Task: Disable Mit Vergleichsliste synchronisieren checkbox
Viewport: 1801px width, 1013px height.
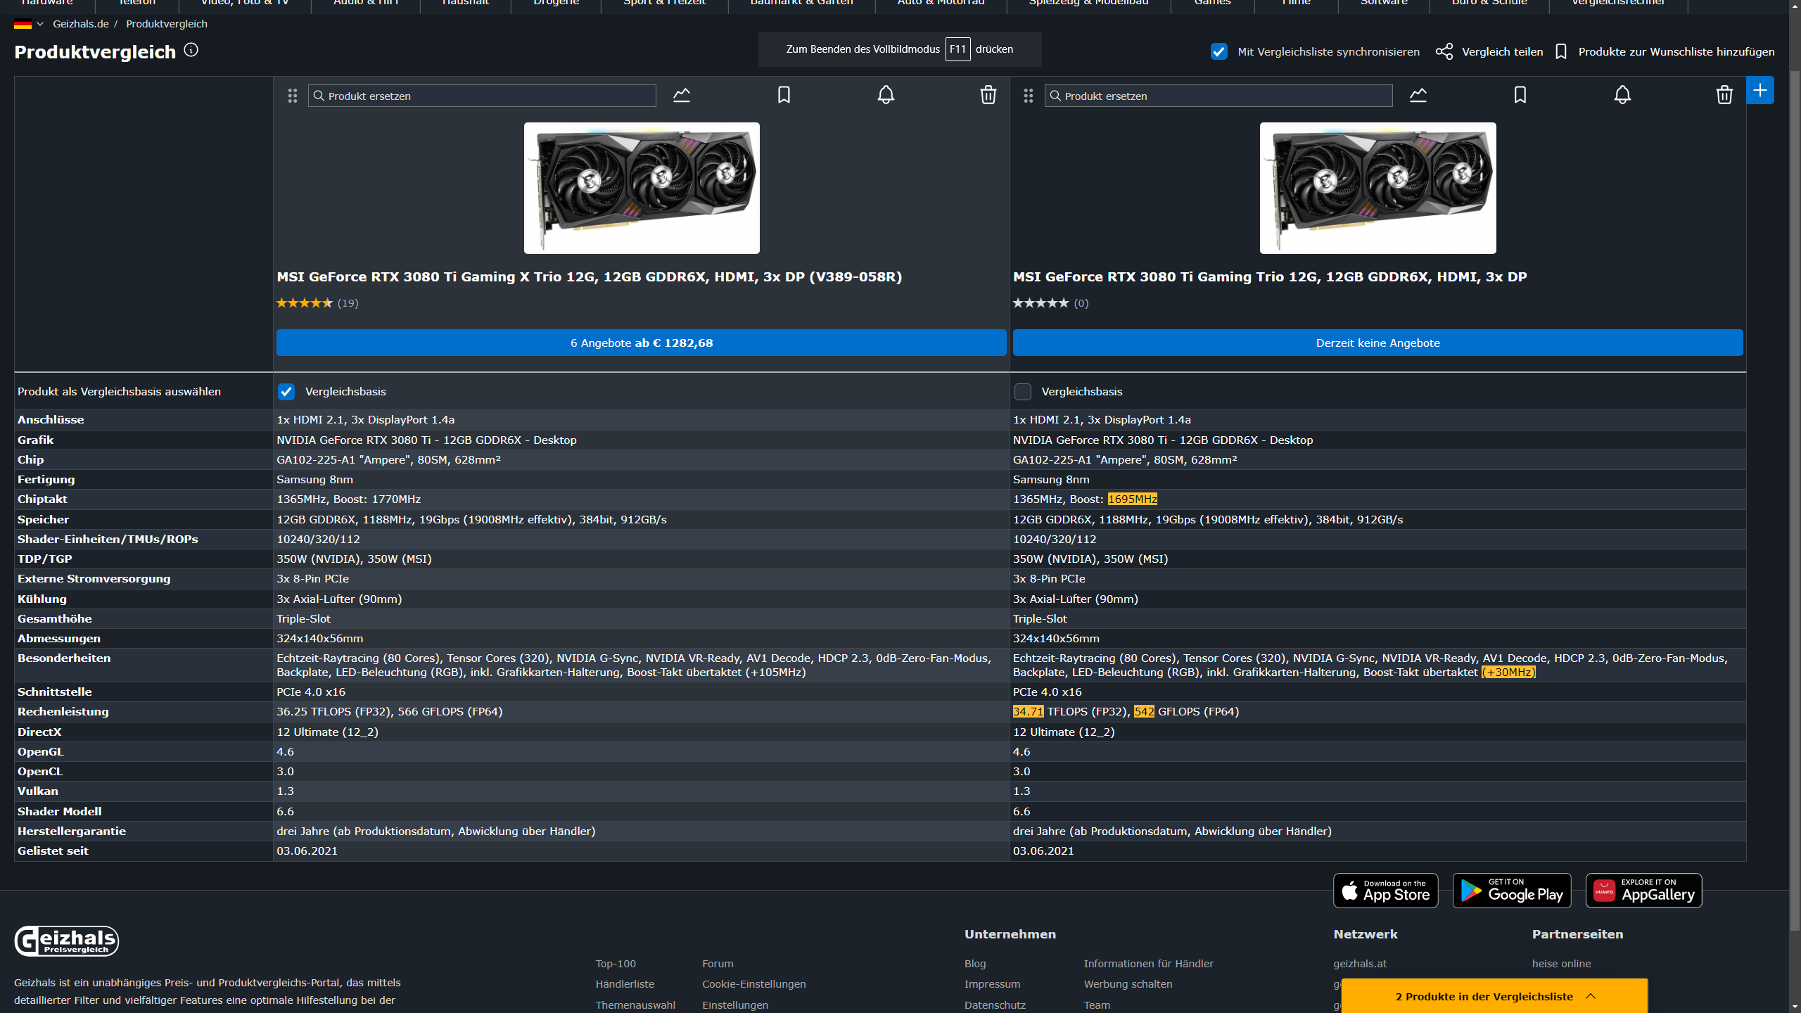Action: (x=1219, y=51)
